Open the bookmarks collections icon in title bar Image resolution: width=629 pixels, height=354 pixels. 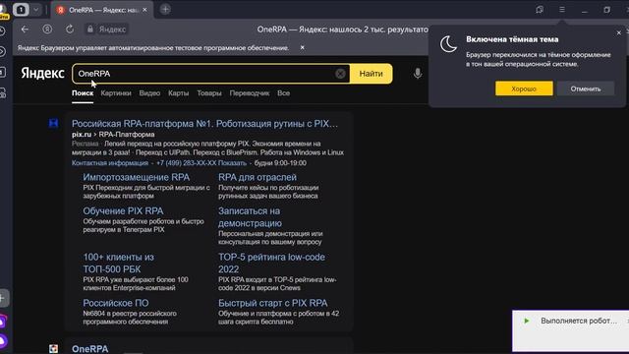540,9
